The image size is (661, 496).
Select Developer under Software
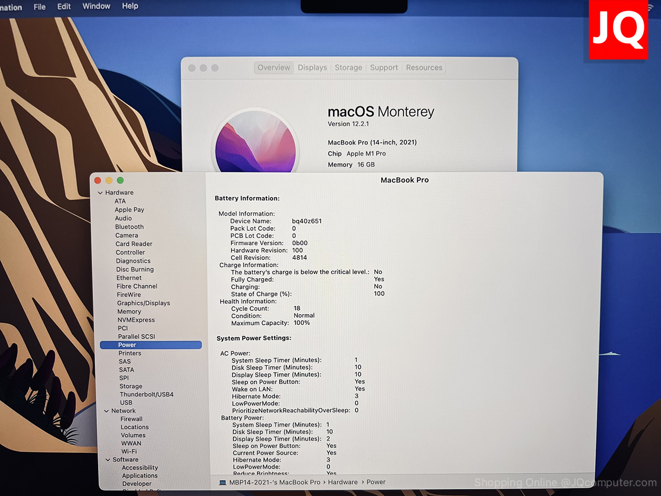coord(137,484)
